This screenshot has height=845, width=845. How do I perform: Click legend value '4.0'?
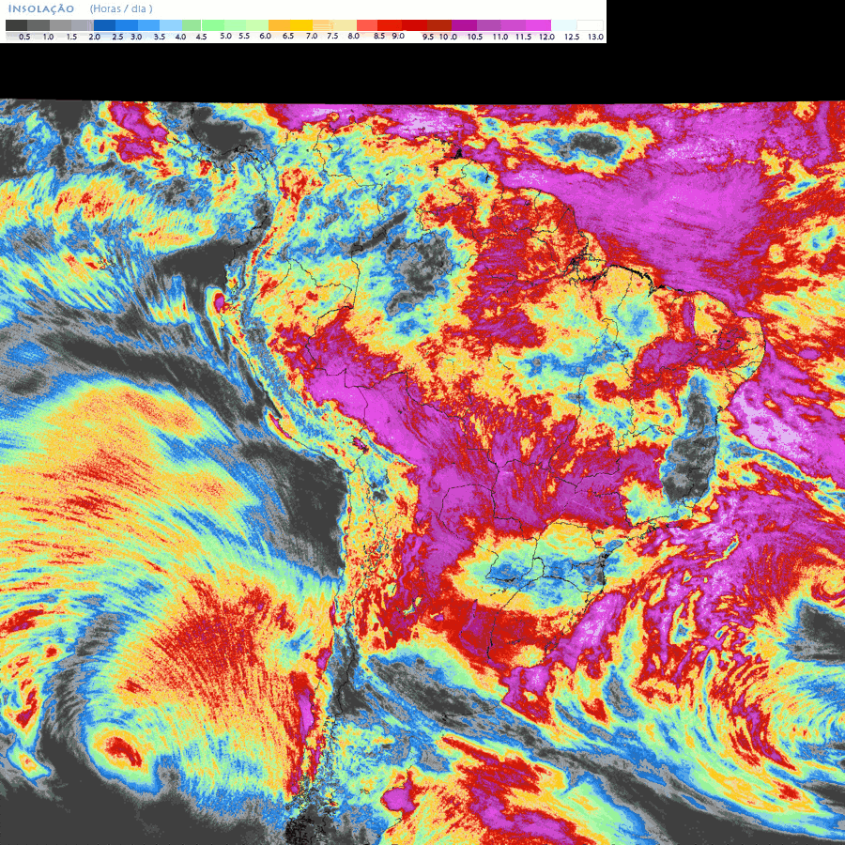(x=180, y=37)
